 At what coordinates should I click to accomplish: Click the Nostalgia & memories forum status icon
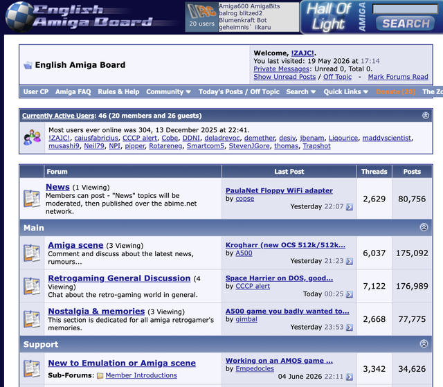click(32, 319)
